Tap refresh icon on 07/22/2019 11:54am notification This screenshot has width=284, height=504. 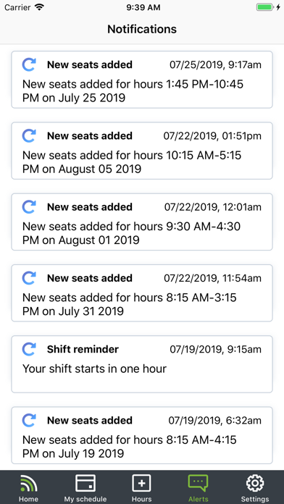click(29, 278)
